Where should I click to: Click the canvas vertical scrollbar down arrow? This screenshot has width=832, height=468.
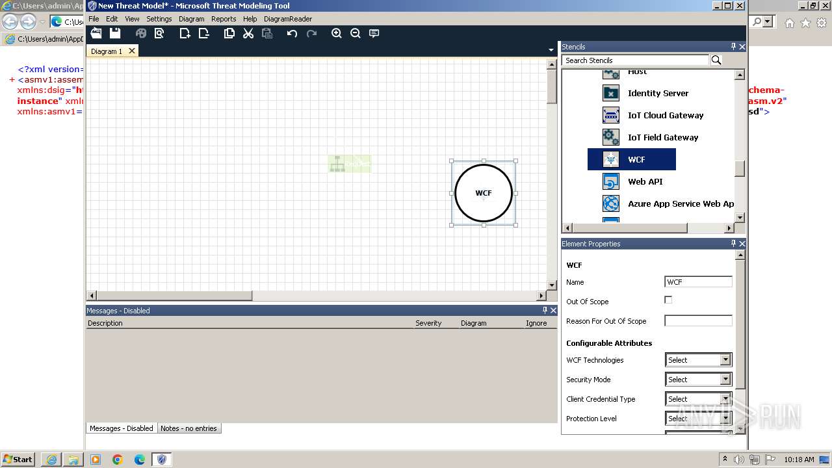pos(552,285)
